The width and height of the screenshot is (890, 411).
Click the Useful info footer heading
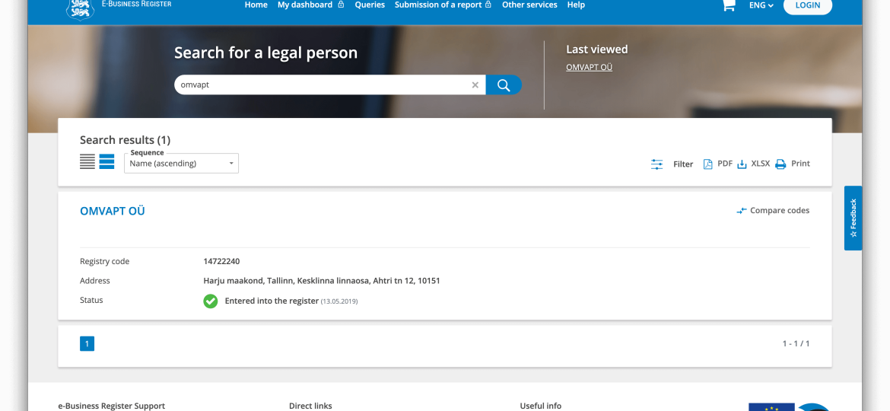540,406
